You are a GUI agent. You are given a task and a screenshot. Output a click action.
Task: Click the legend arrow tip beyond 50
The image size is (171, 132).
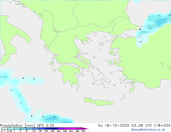pyautogui.click(x=85, y=128)
